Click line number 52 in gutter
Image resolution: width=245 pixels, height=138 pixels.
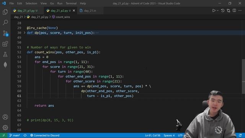coord(19,52)
